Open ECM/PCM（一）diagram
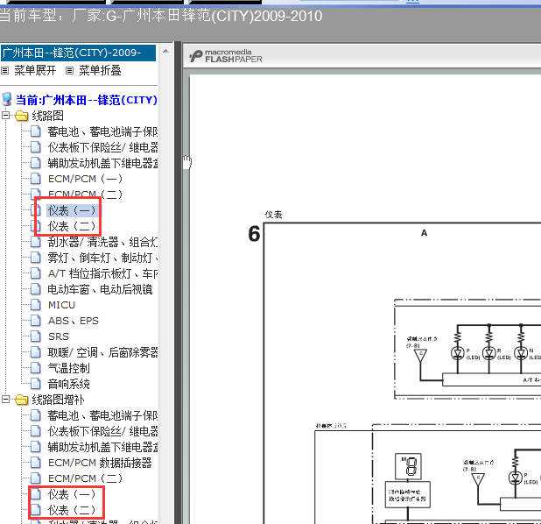The height and width of the screenshot is (524, 541). 85,179
